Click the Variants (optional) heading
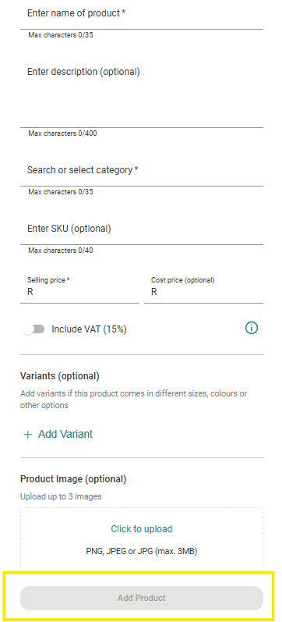 [x=60, y=376]
